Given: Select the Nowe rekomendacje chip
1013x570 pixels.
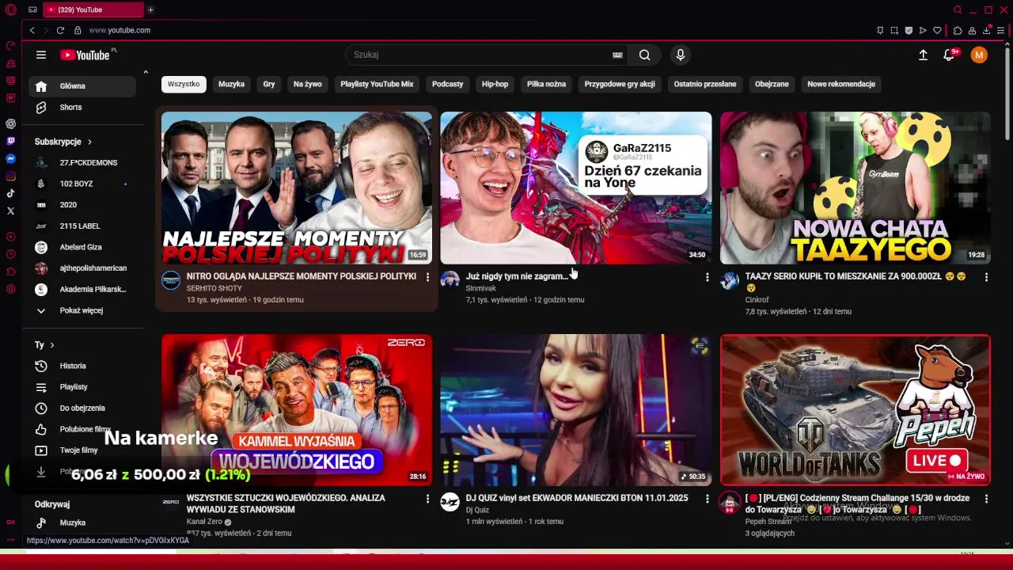Looking at the screenshot, I should tap(841, 84).
